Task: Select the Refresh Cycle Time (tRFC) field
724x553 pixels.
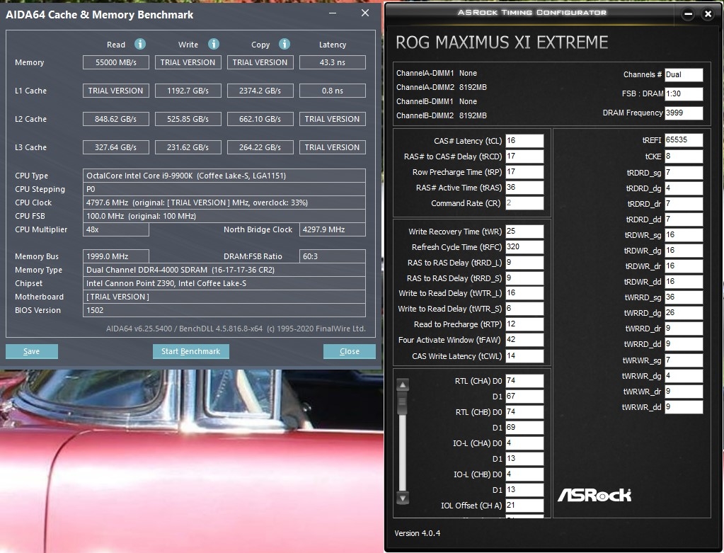Action: click(x=524, y=246)
